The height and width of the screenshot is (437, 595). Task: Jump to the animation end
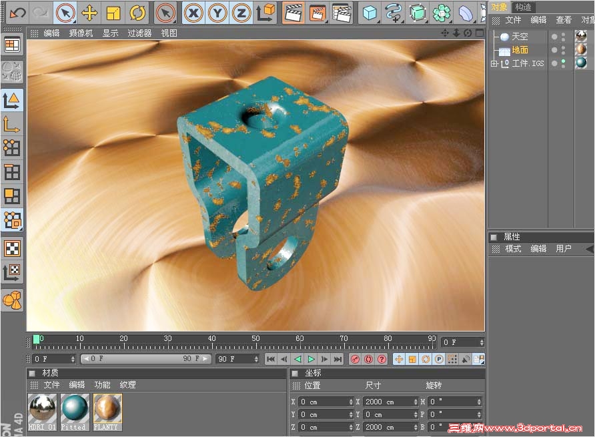[x=338, y=359]
